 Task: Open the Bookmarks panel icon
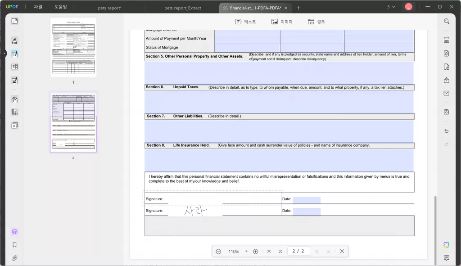click(14, 245)
